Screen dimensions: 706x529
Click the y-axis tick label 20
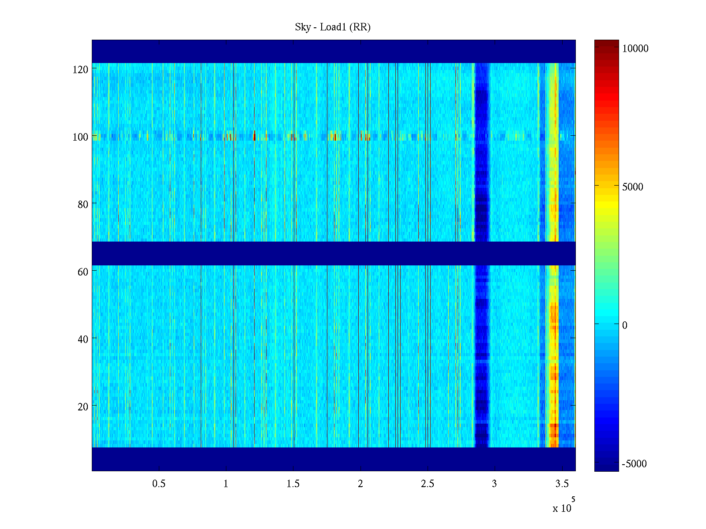click(x=83, y=407)
